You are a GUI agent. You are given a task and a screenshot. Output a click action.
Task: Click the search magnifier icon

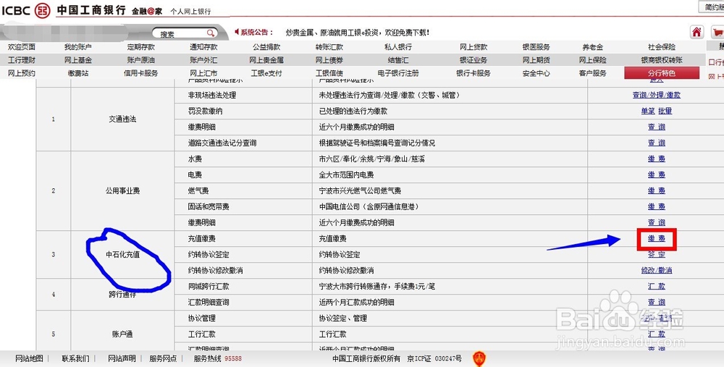pos(210,33)
